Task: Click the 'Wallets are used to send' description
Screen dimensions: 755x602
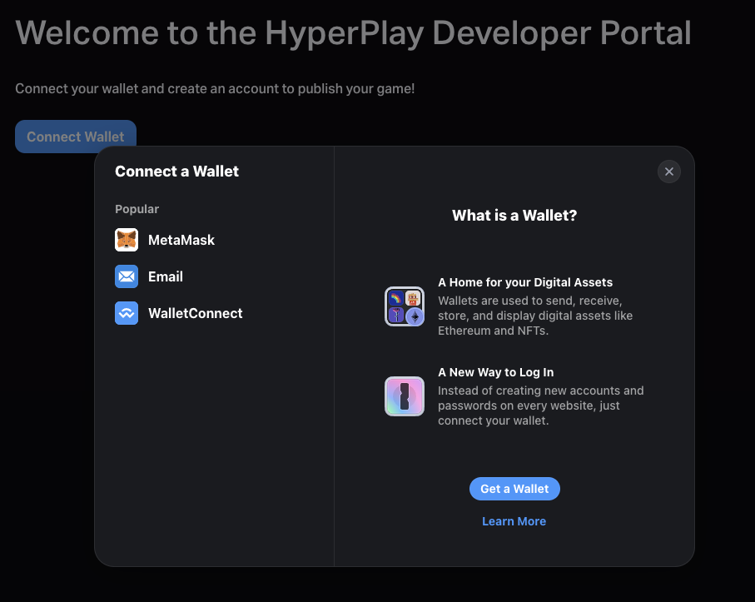Action: click(535, 316)
